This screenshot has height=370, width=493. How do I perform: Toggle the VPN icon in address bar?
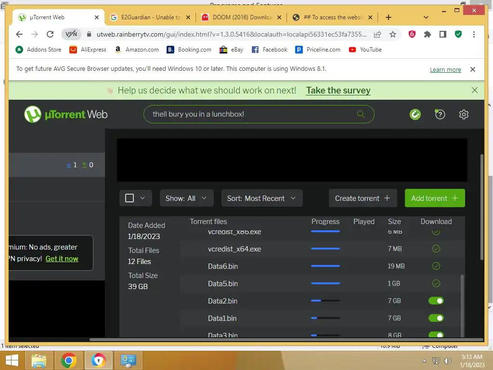coord(71,34)
